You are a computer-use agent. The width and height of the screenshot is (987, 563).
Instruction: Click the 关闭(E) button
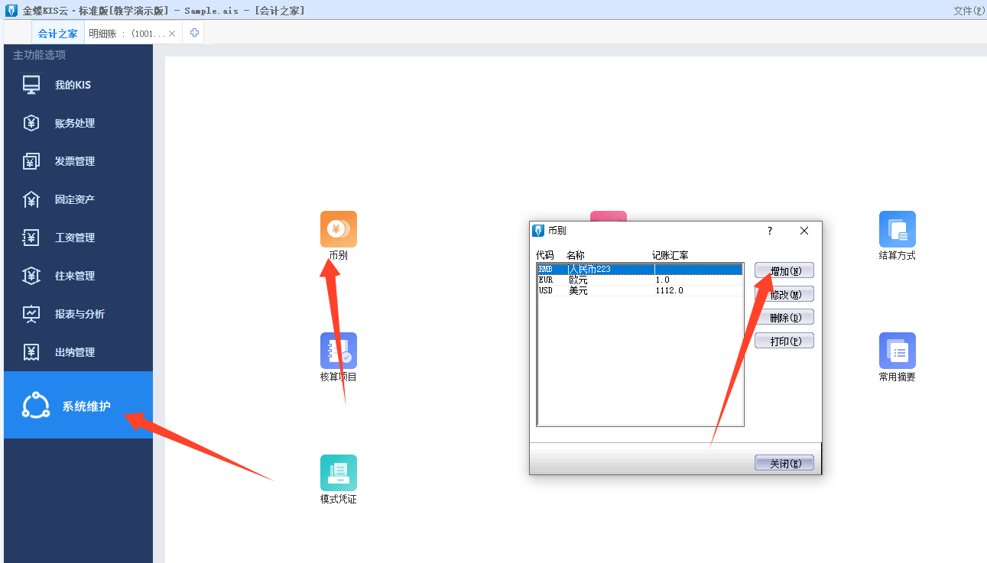784,463
